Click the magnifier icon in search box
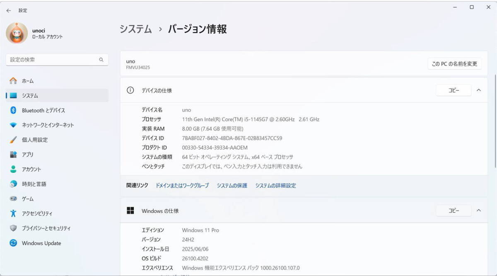This screenshot has width=497, height=276. coord(101,60)
